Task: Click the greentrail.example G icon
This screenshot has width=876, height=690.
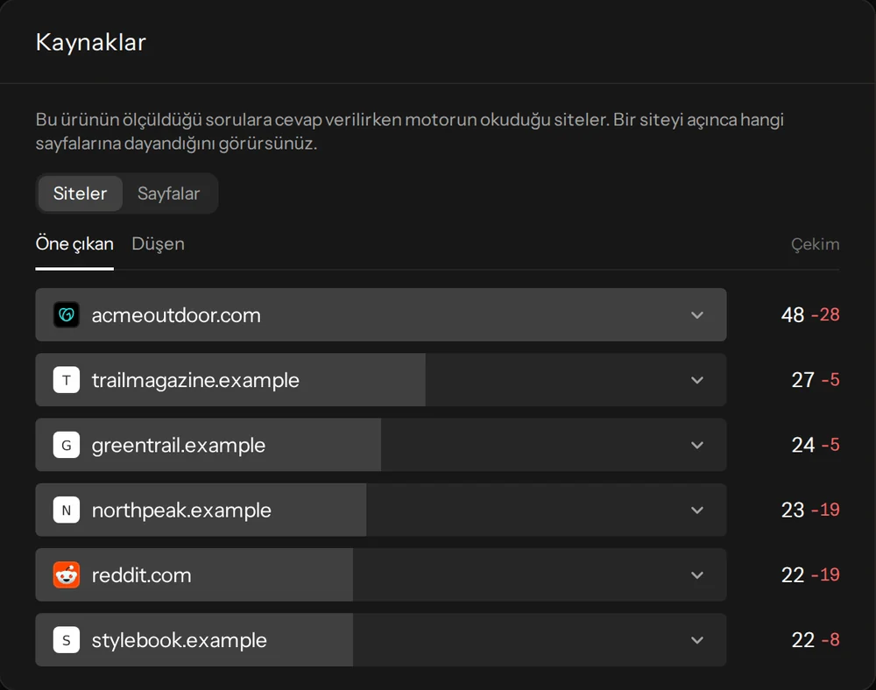Action: coord(66,445)
